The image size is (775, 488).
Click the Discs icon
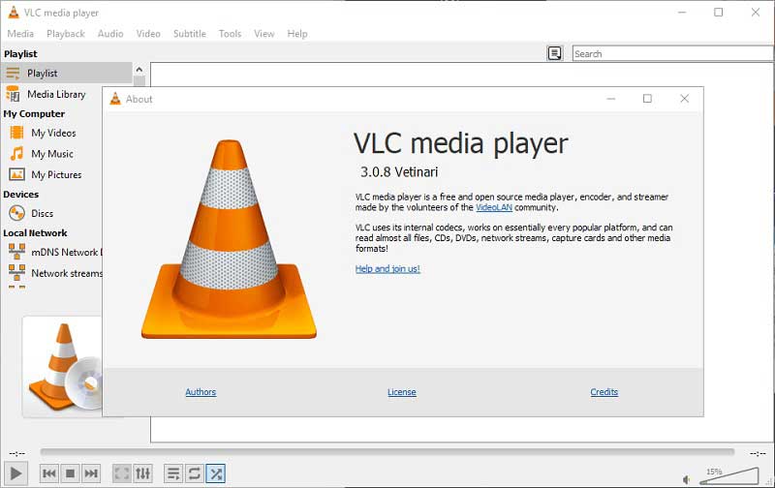point(16,213)
